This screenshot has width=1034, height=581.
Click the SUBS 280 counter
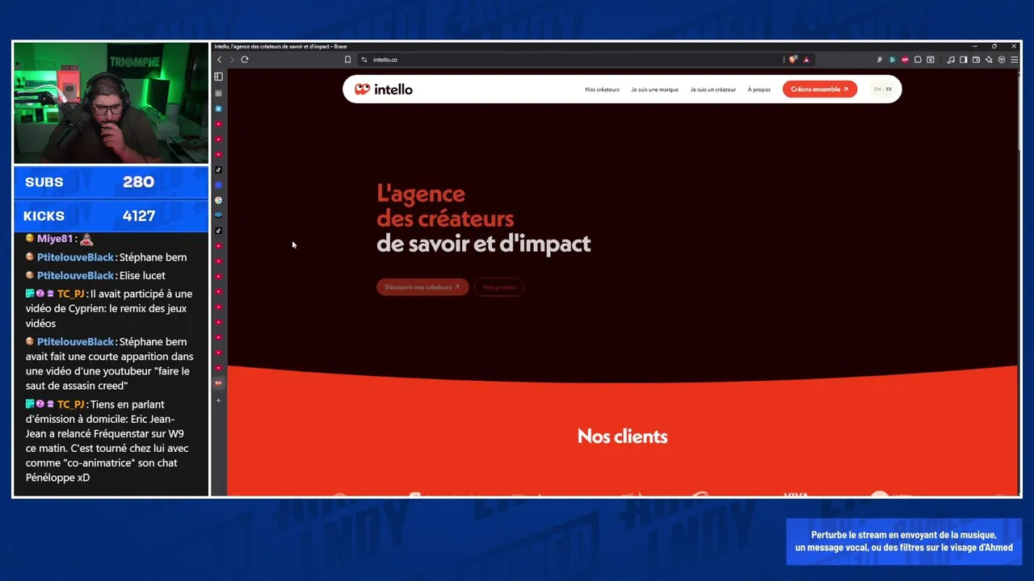111,182
